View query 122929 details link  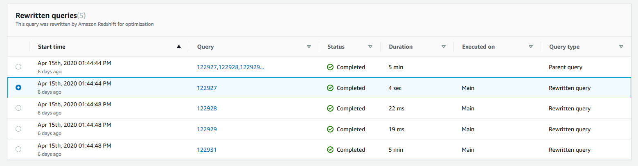click(x=207, y=129)
